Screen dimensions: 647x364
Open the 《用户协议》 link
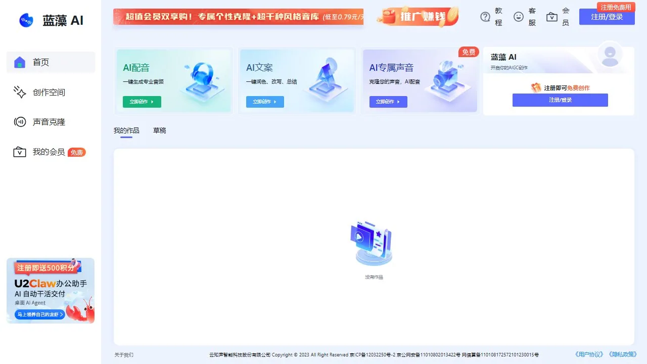[590, 355]
